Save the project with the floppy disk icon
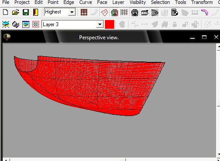220x161 pixels. coord(26,12)
